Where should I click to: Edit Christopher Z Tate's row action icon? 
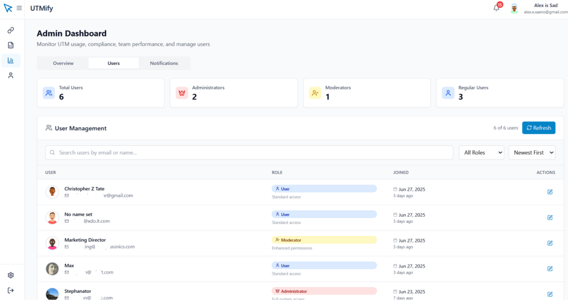550,192
